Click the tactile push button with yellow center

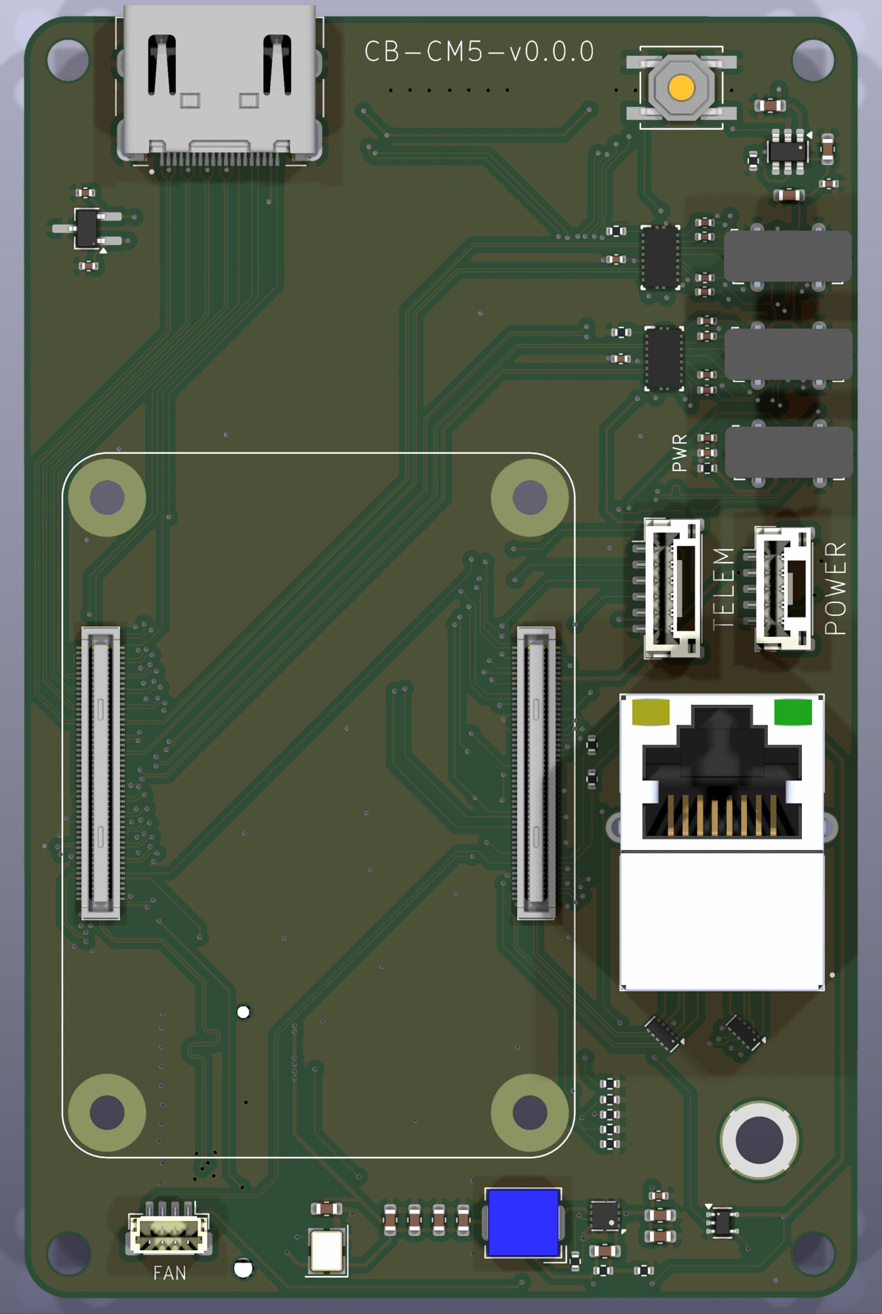click(x=681, y=88)
